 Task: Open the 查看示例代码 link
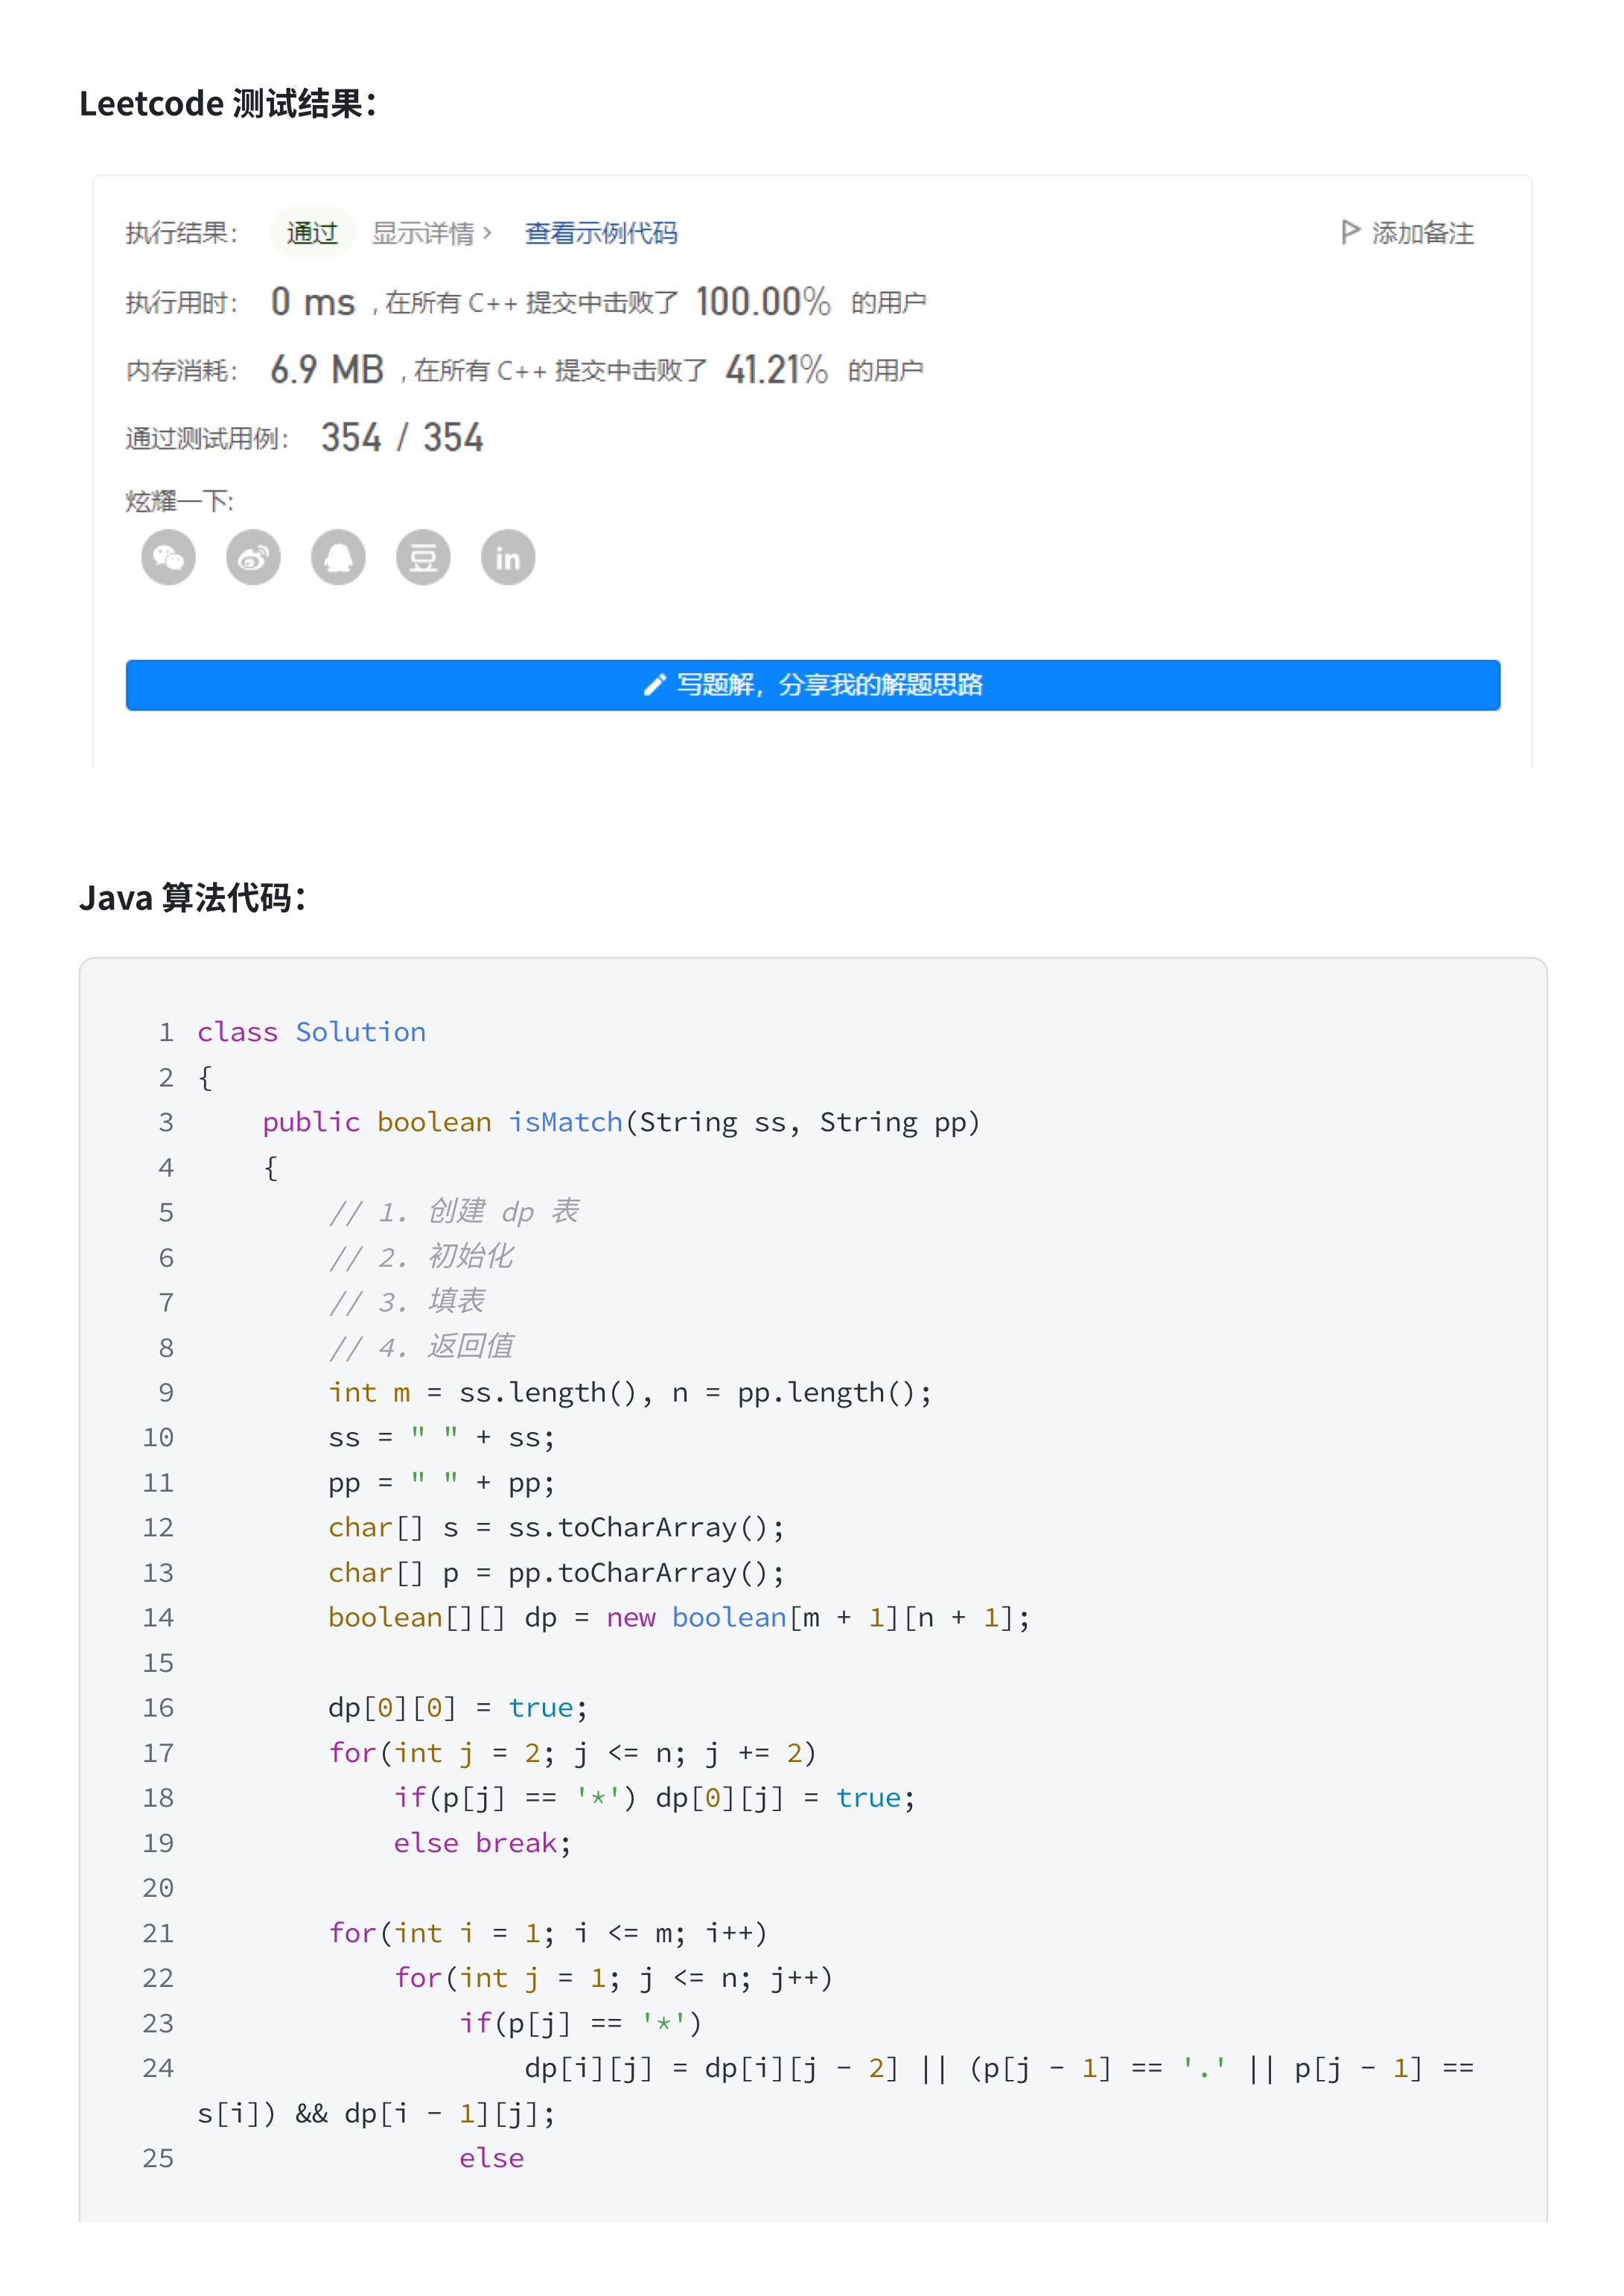click(601, 233)
